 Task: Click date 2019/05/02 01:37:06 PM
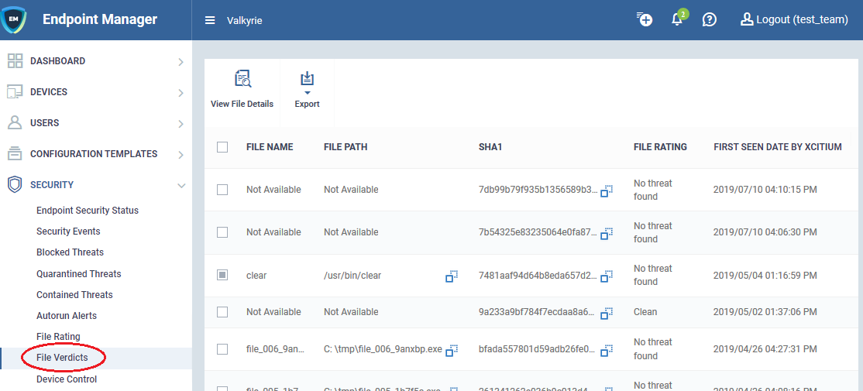tap(765, 312)
